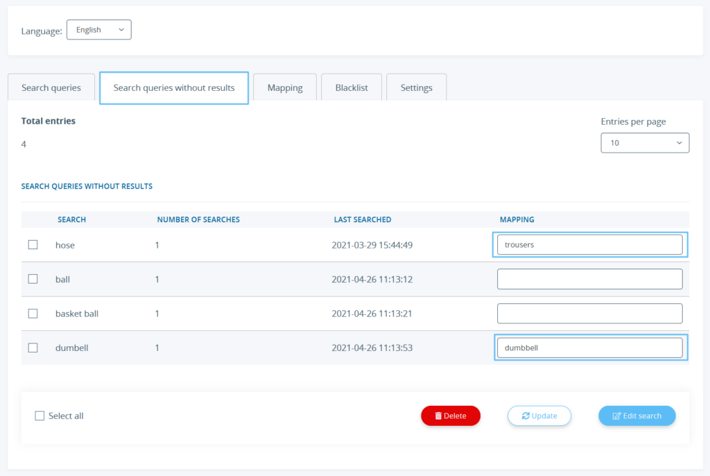Screen dimensions: 710x476
Task: Click the refresh icon on the Update button
Action: click(527, 415)
